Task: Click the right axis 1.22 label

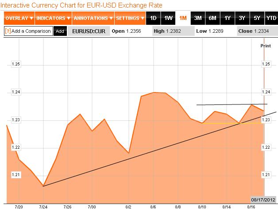Action: pos(266,147)
